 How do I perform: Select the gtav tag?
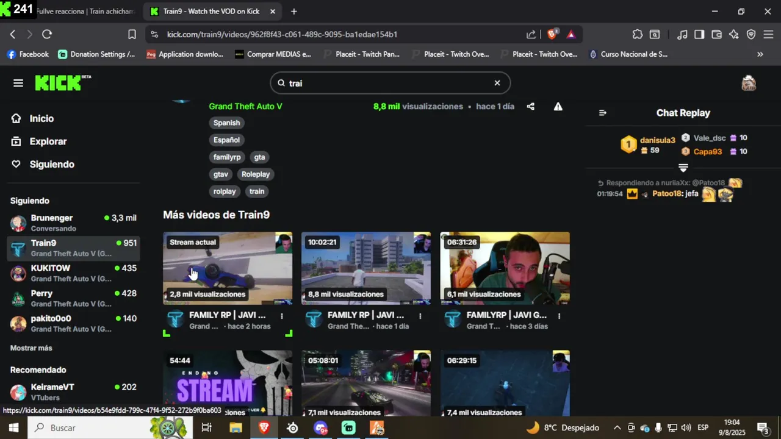pyautogui.click(x=220, y=174)
